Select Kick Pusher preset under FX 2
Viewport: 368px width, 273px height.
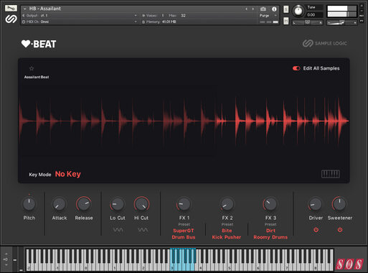point(227,237)
